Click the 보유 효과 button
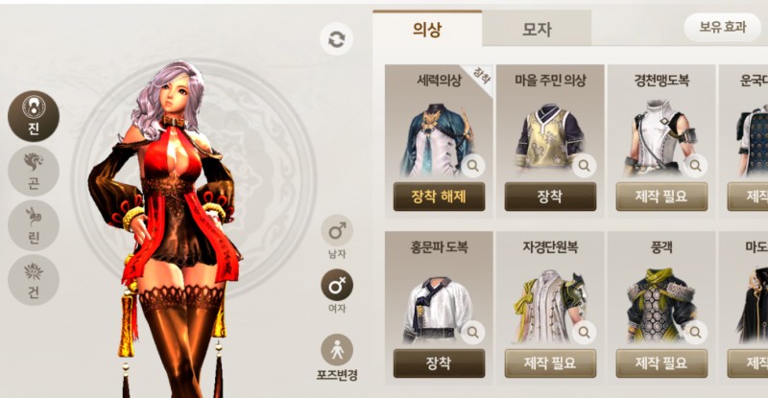 click(x=723, y=27)
